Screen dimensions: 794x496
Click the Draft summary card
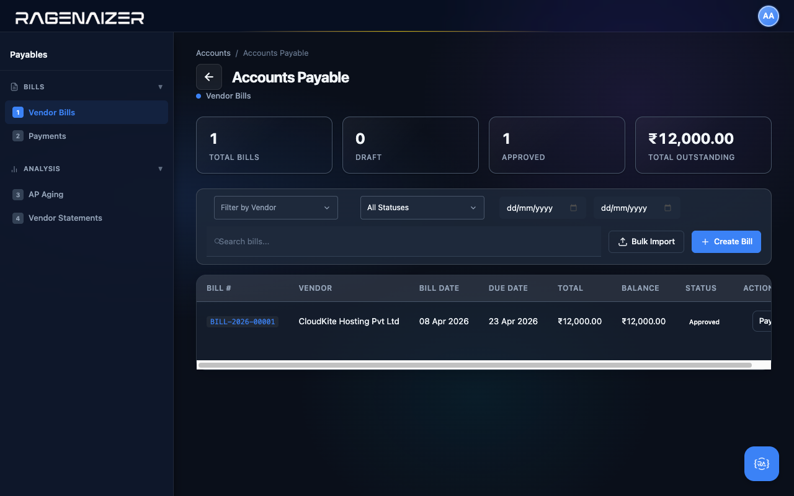[411, 145]
